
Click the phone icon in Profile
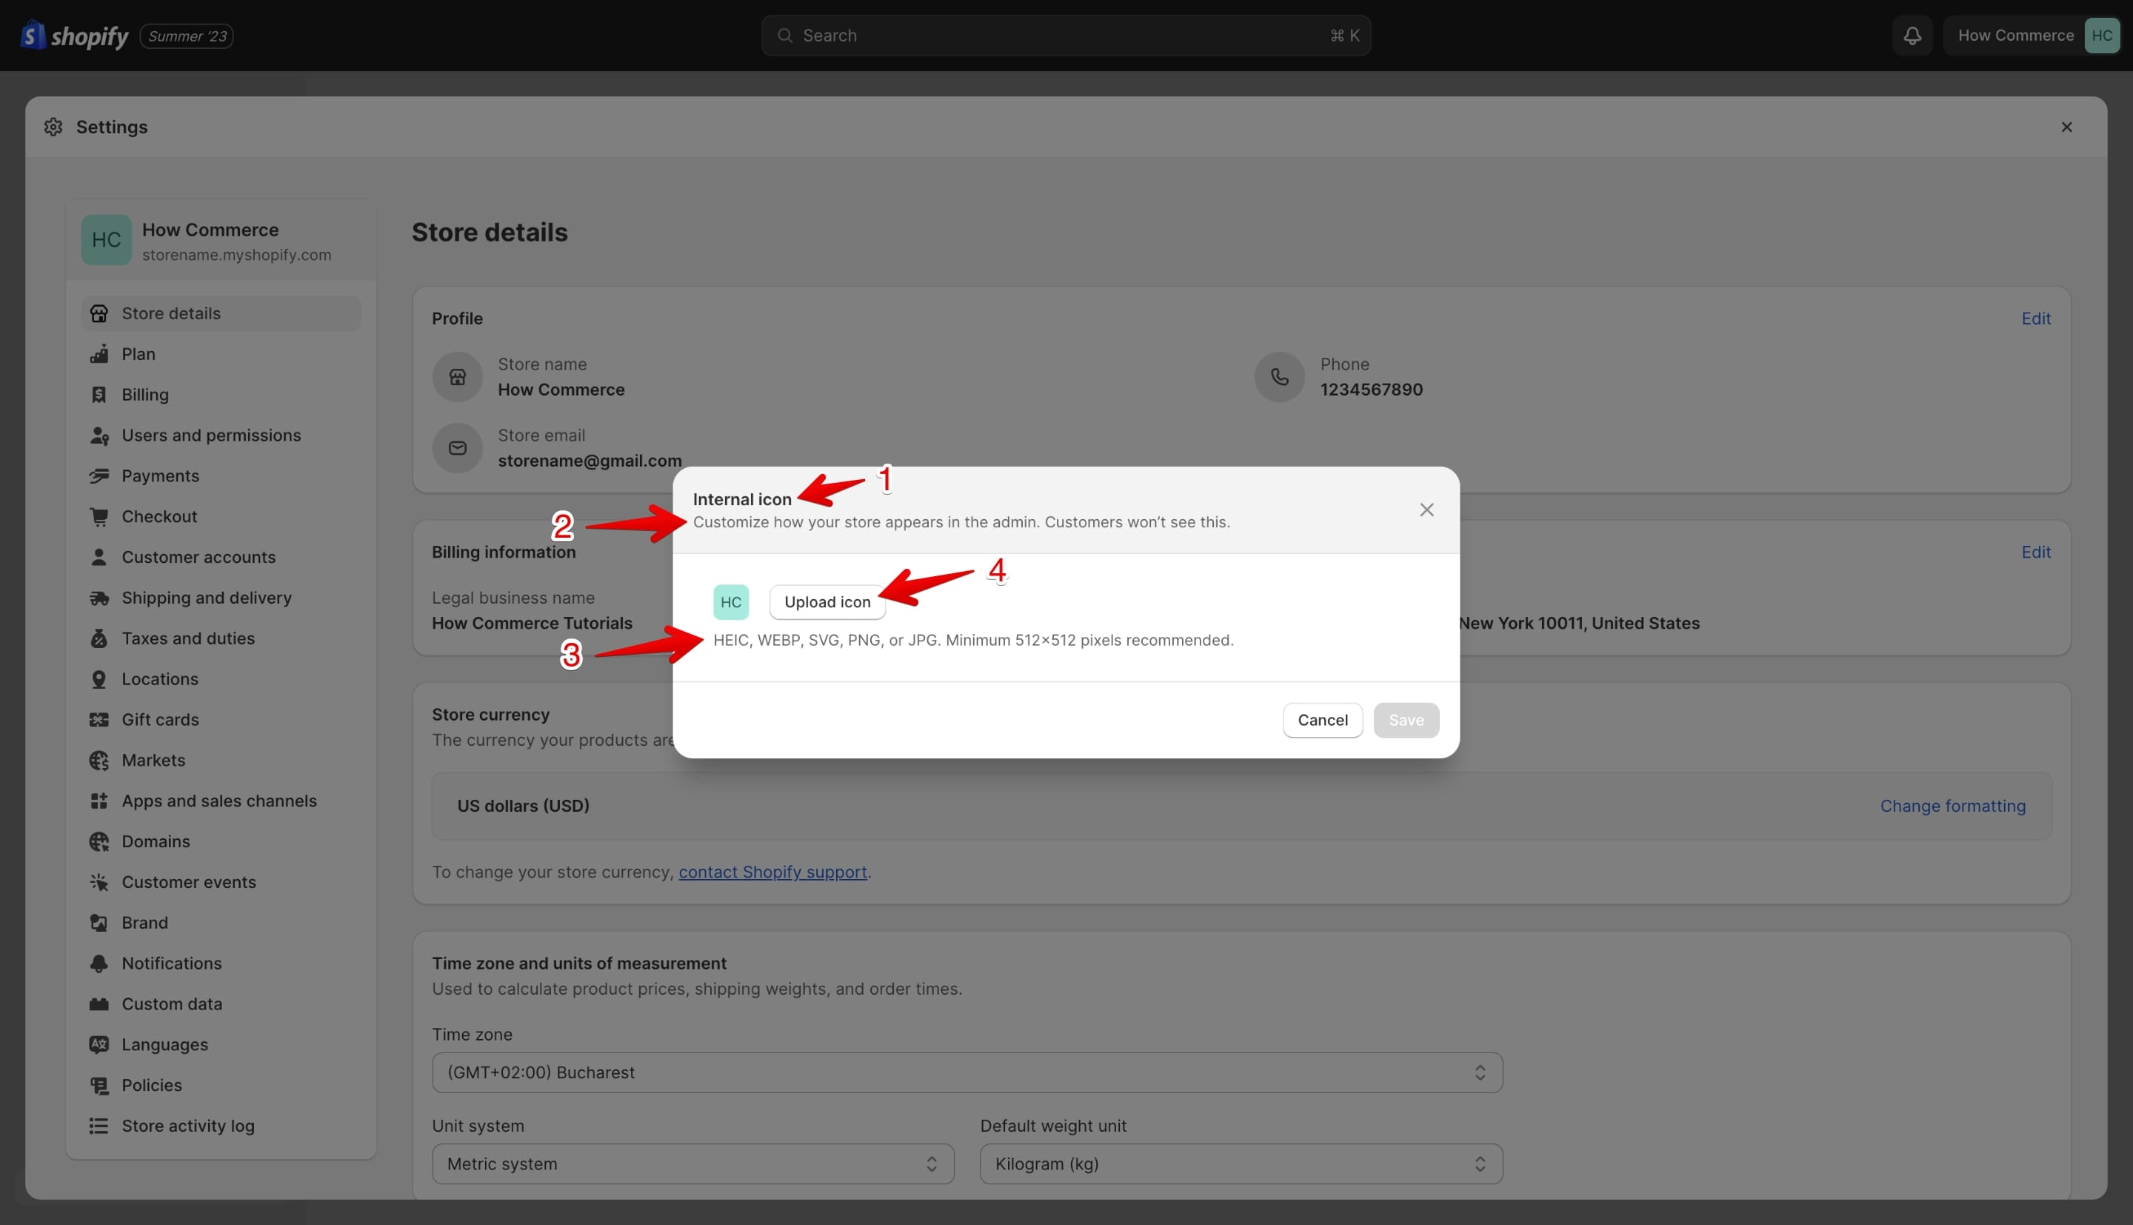click(x=1278, y=377)
